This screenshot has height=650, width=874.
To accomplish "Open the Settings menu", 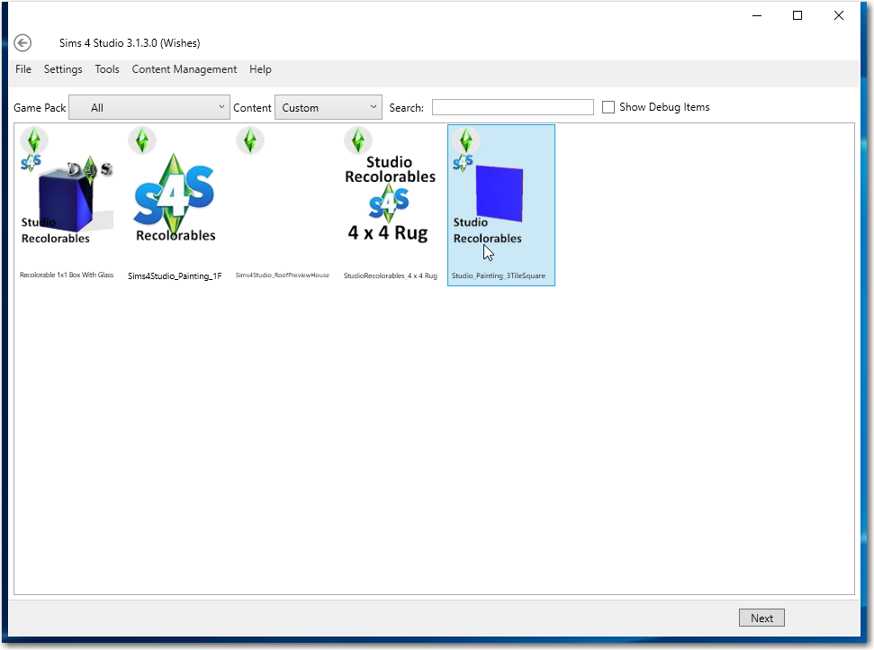I will tap(63, 69).
